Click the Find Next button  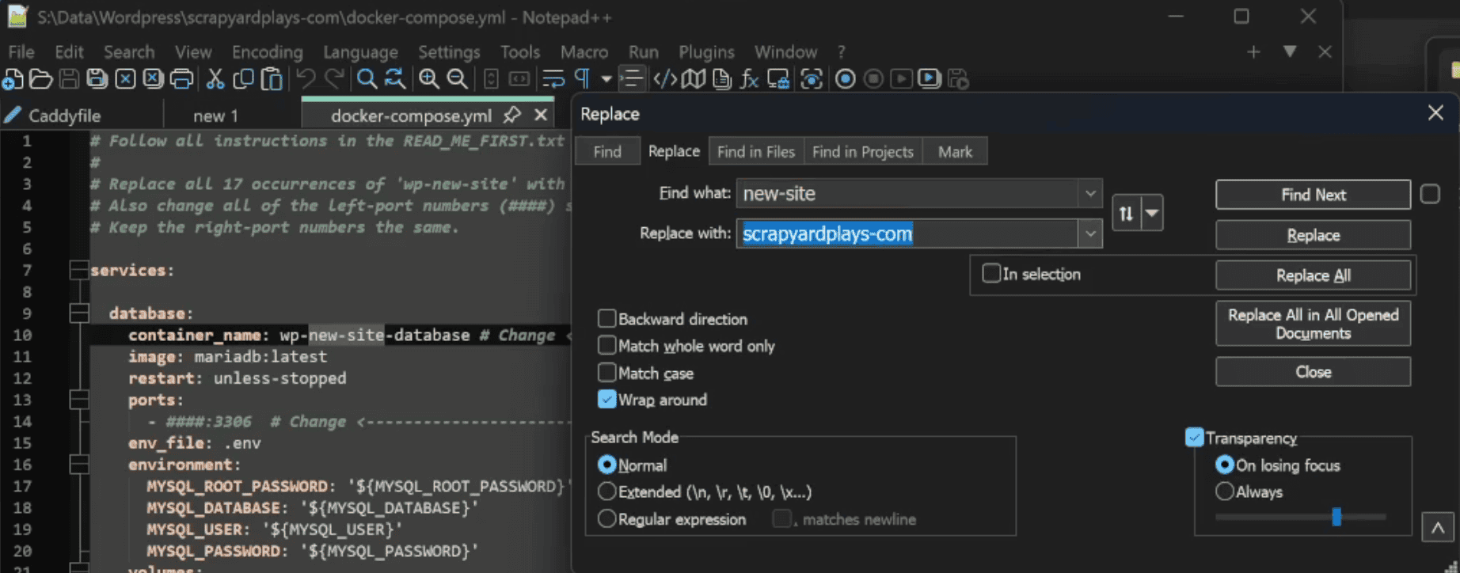1313,195
